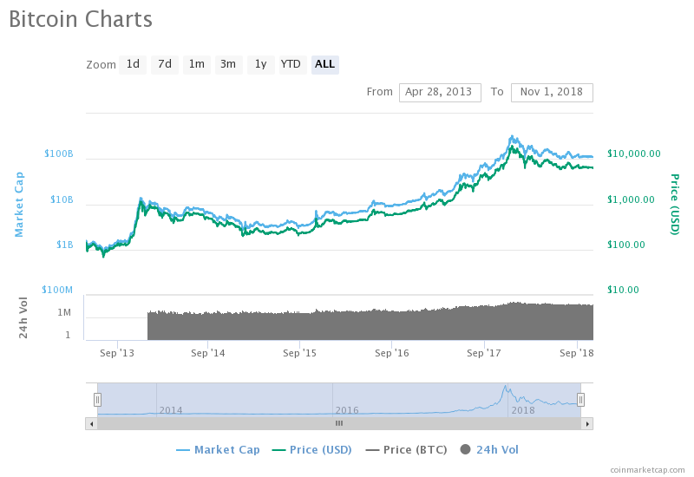Click the To date input field
694x477 pixels.
point(552,92)
